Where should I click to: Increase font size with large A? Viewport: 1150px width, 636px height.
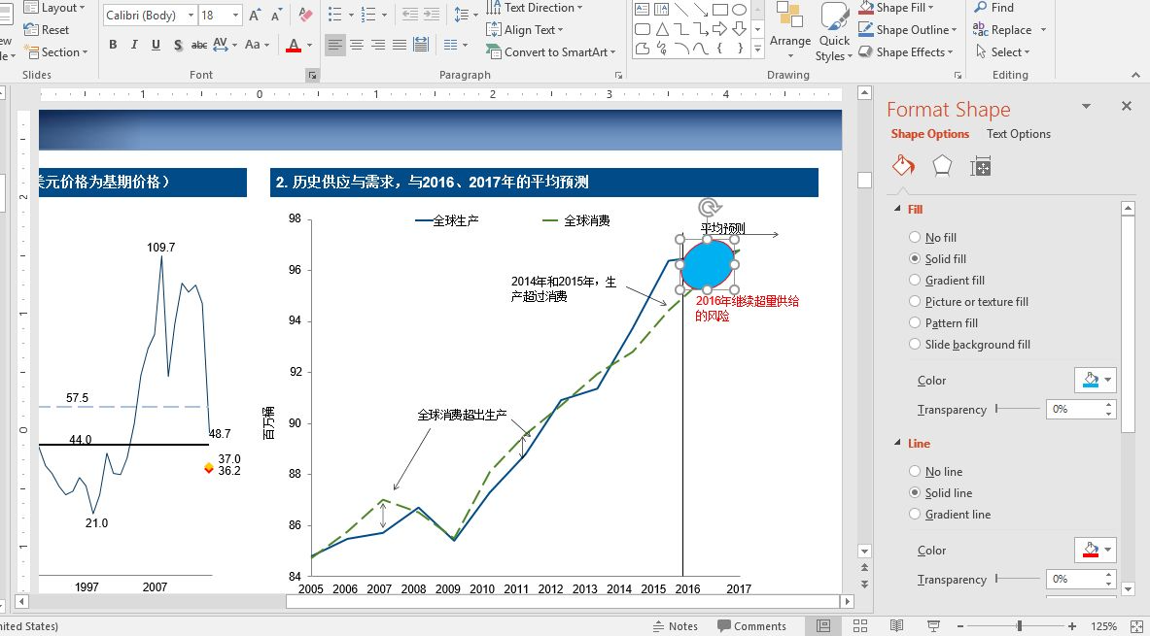pyautogui.click(x=255, y=15)
